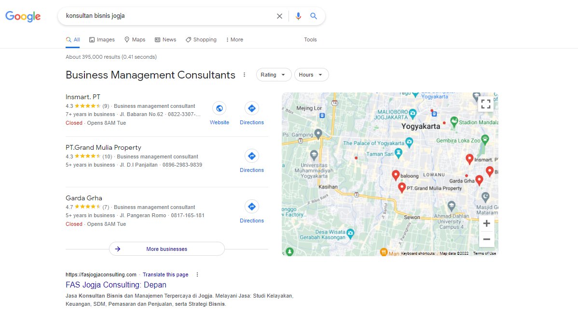Viewport: 578px width, 313px height.
Task: Click the Google logo
Action: [23, 16]
